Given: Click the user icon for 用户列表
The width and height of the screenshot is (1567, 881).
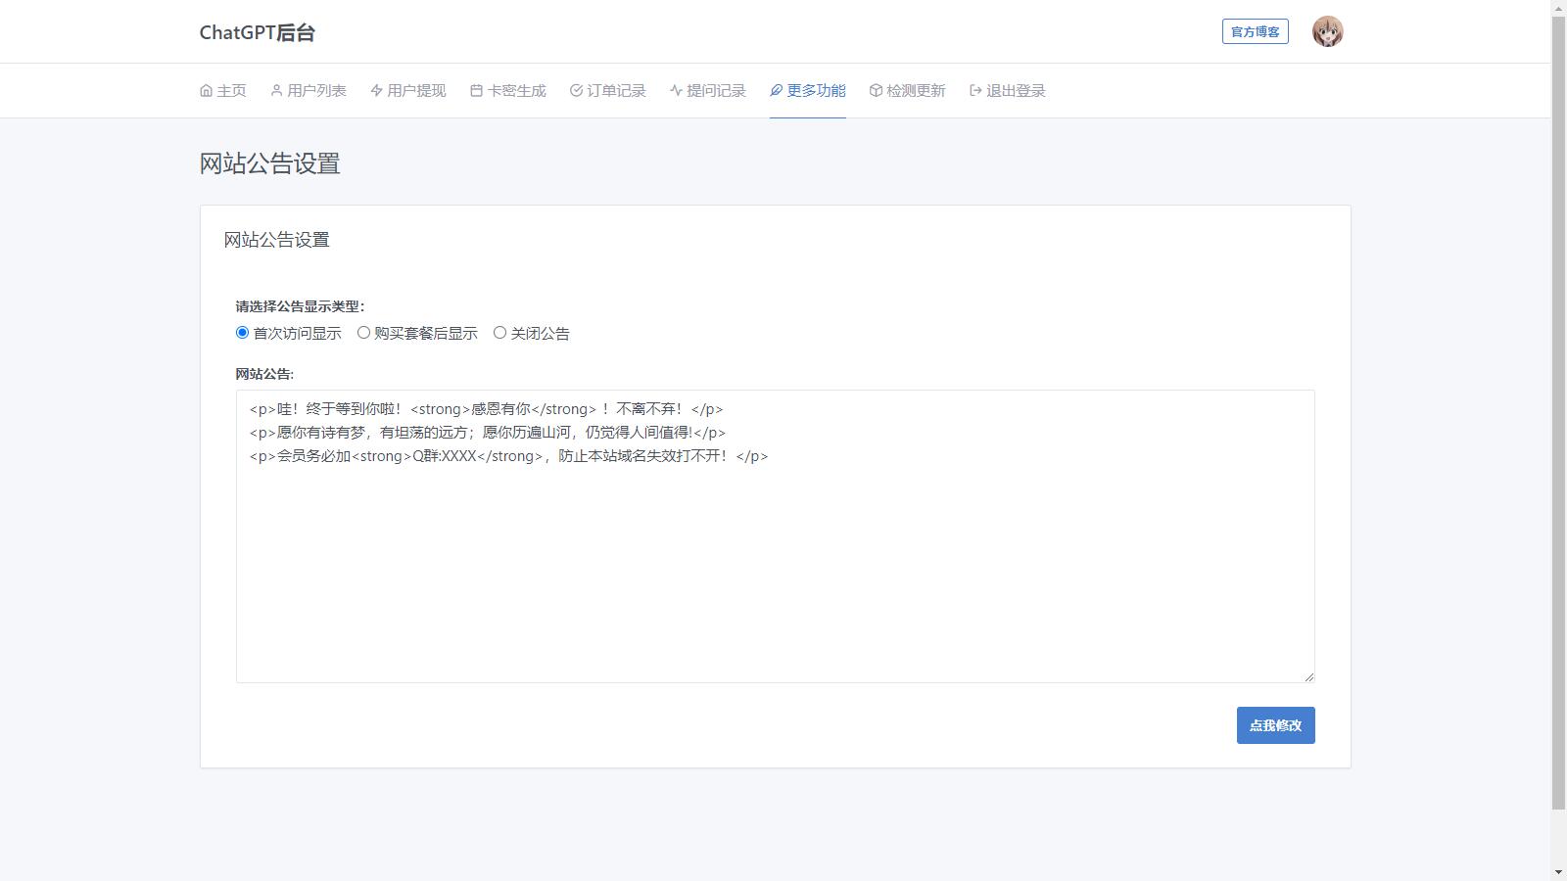Looking at the screenshot, I should 276,91.
